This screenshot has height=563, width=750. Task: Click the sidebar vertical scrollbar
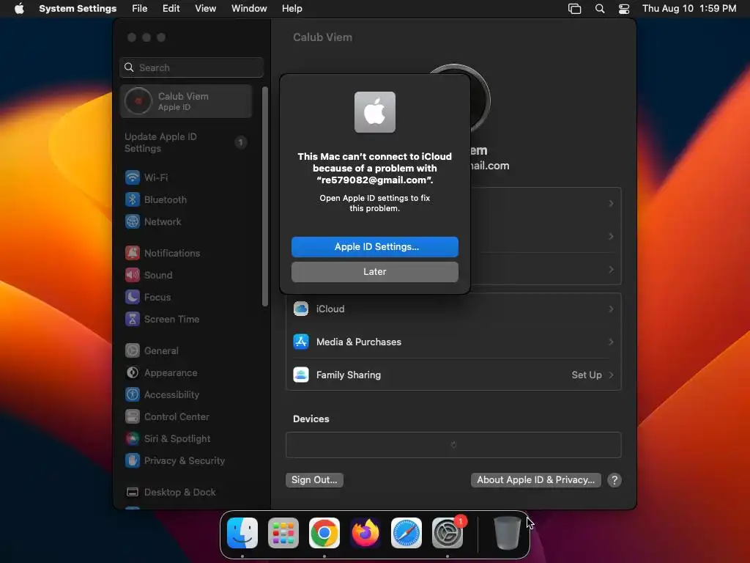point(265,196)
